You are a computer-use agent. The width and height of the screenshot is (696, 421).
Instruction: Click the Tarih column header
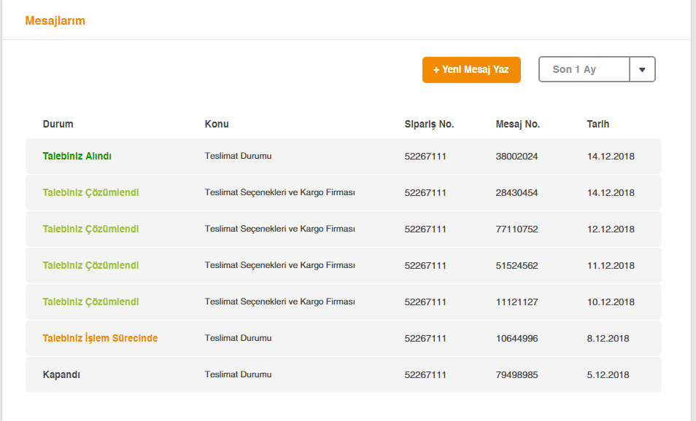tap(598, 124)
